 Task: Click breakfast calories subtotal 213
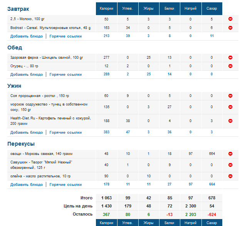point(107,36)
